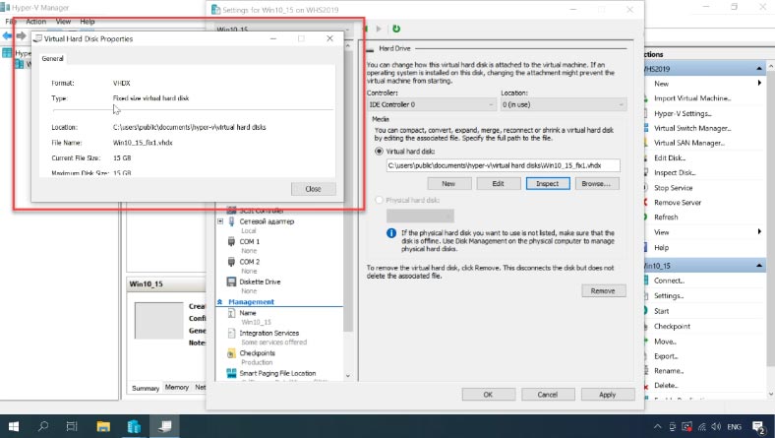775x438 pixels.
Task: Click the green refresh icon in Settings toolbar
Action: point(396,29)
